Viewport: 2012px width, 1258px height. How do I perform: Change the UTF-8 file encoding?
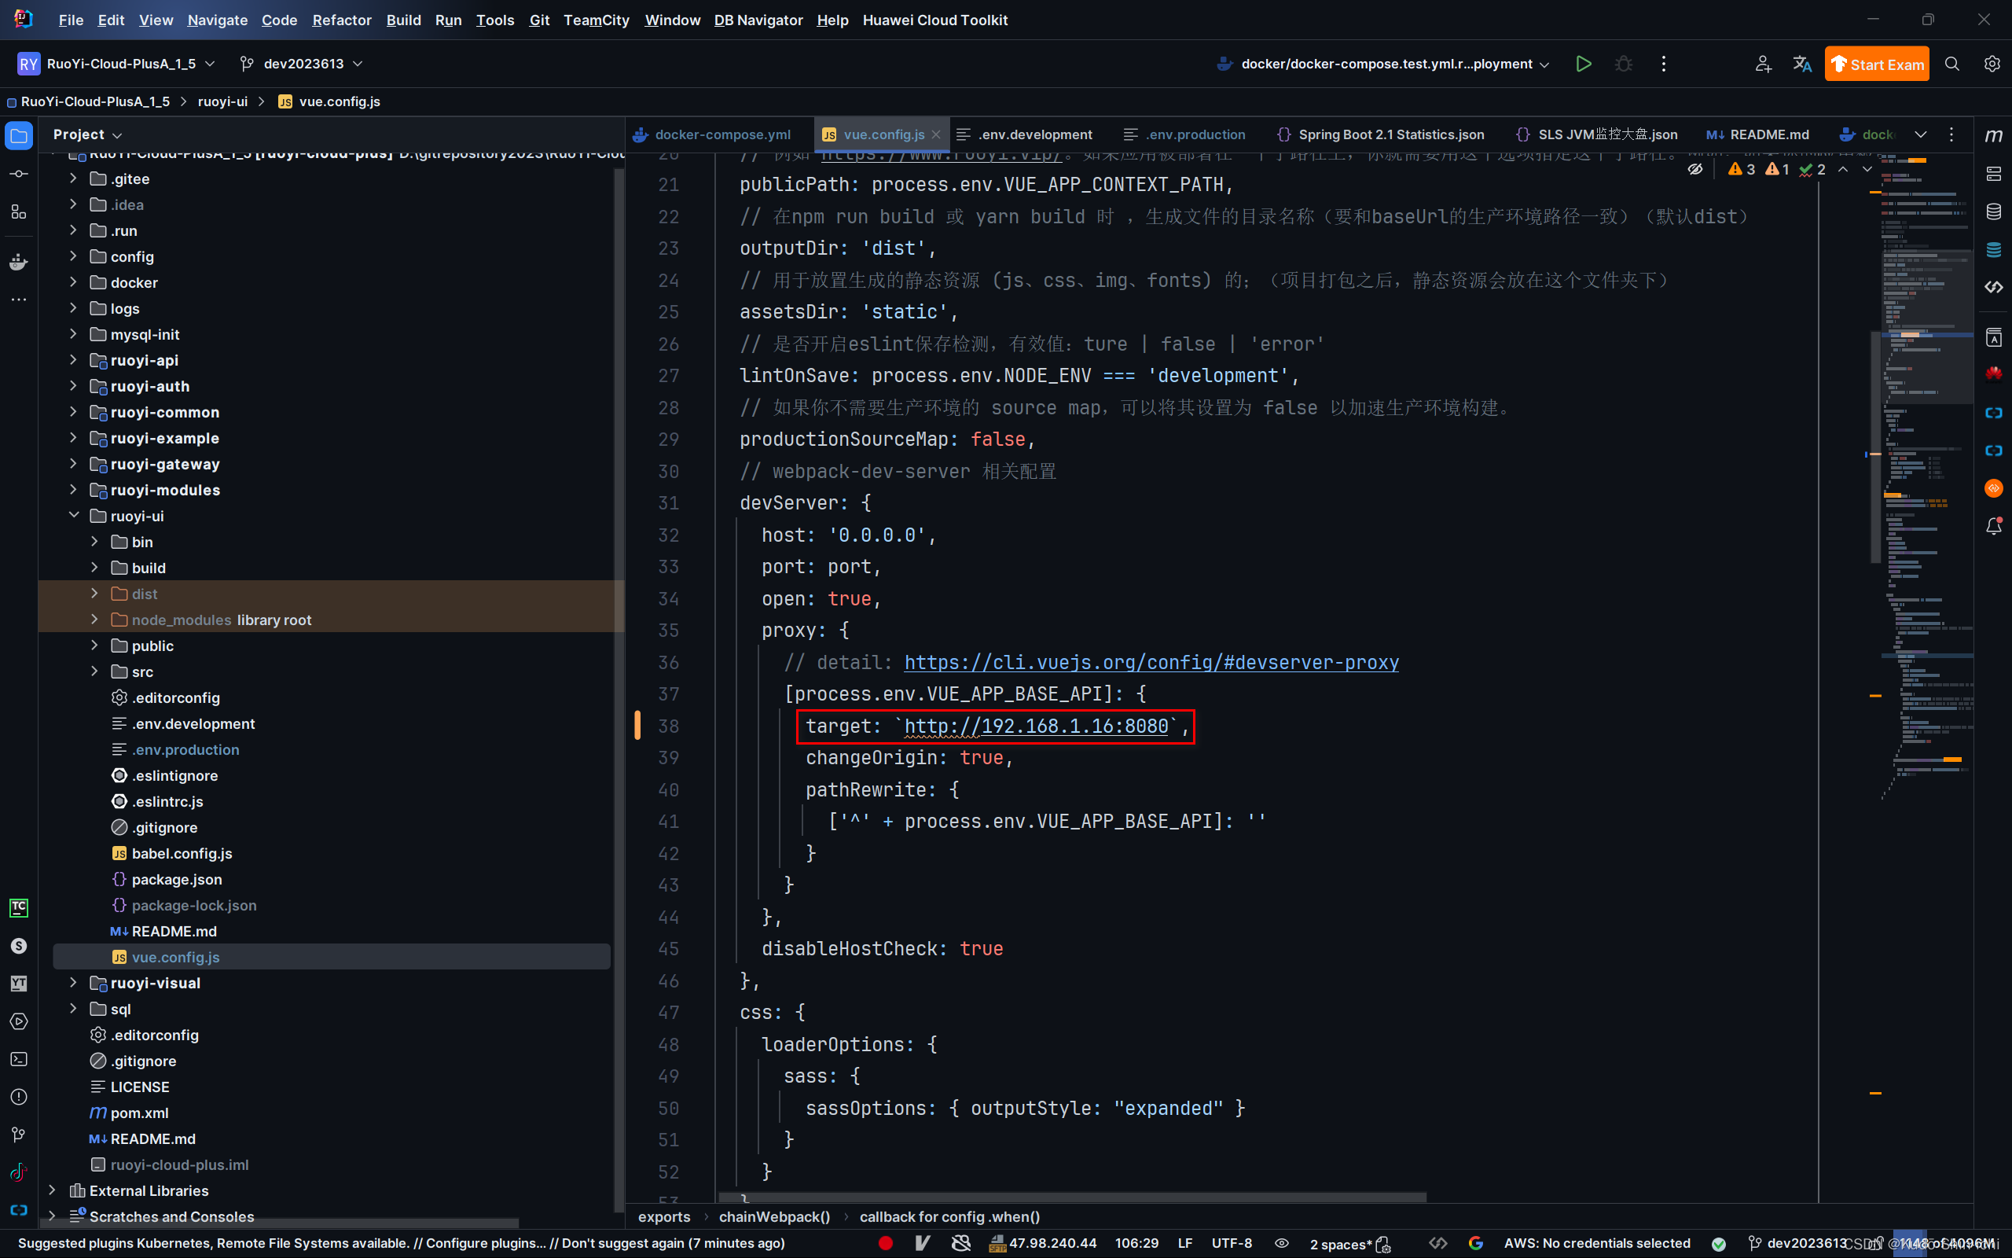click(x=1232, y=1243)
